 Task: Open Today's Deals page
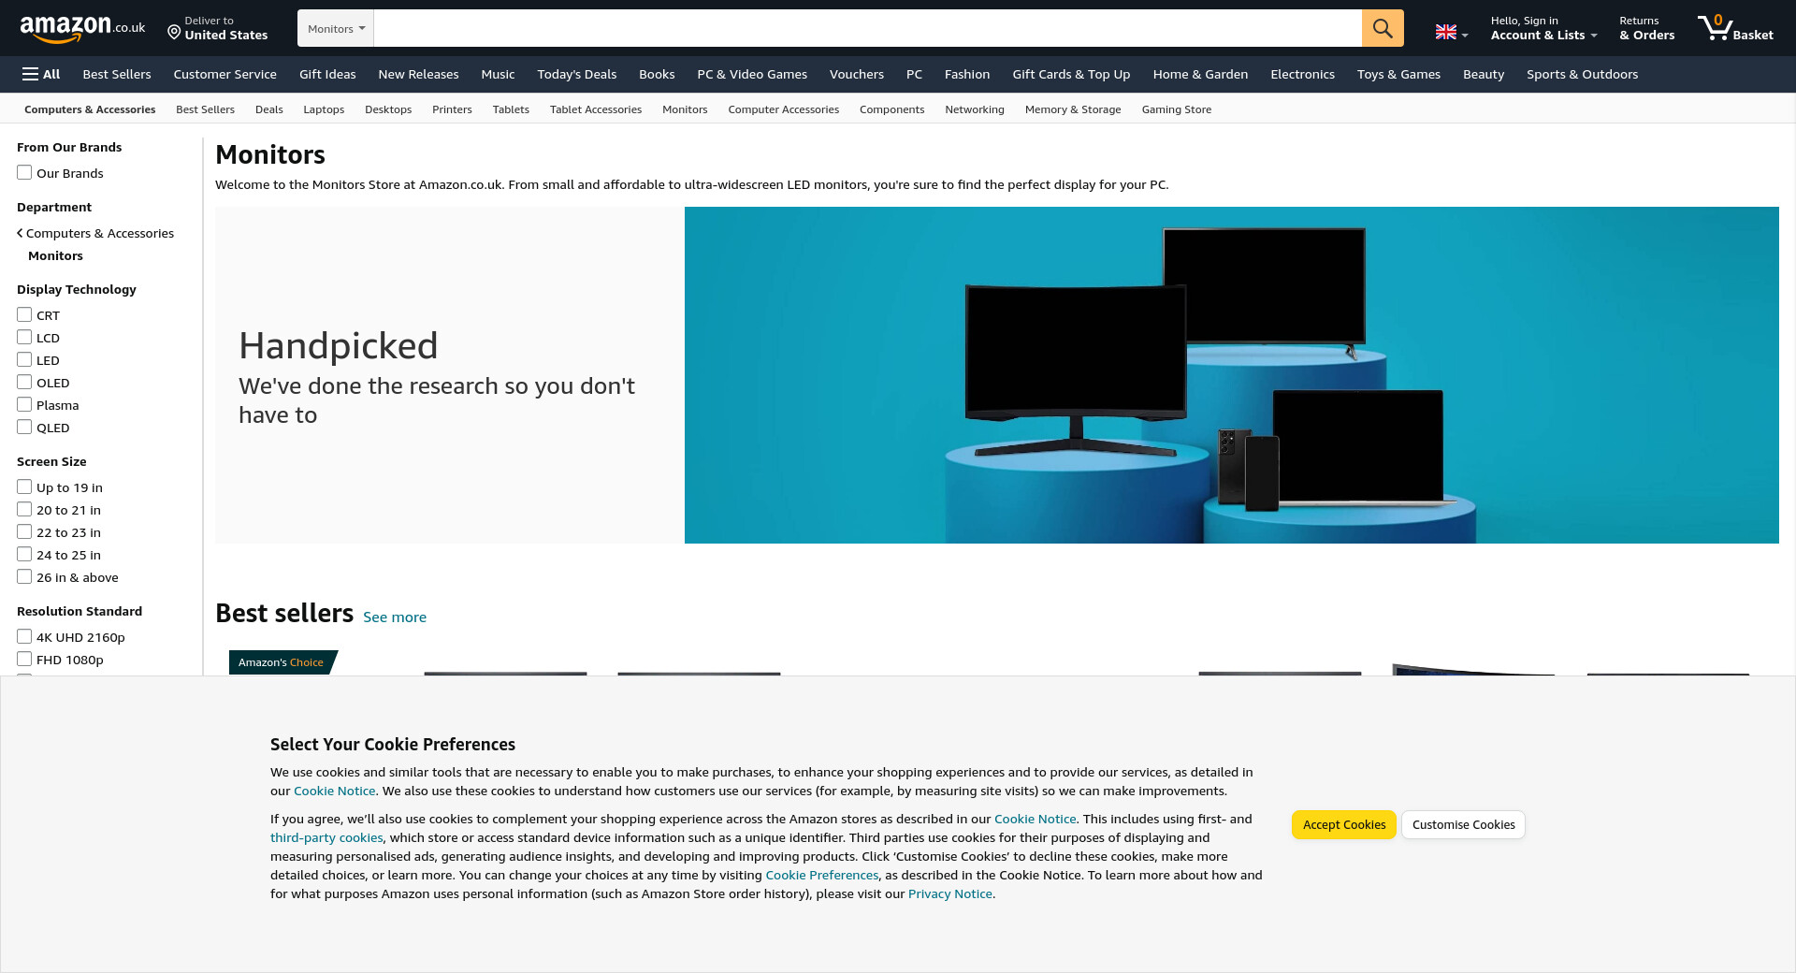(x=577, y=74)
